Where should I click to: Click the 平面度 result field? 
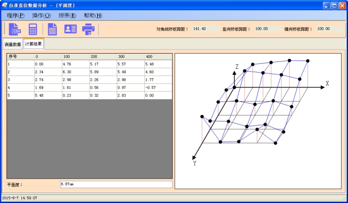[116, 184]
